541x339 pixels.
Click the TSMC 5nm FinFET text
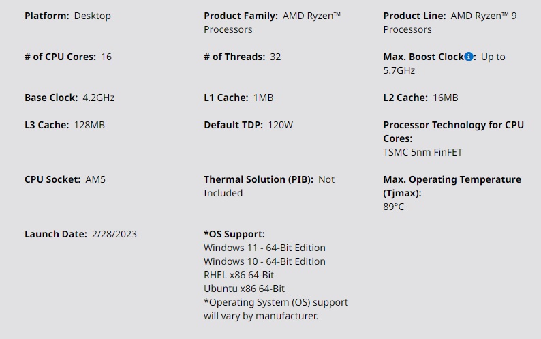click(x=422, y=152)
